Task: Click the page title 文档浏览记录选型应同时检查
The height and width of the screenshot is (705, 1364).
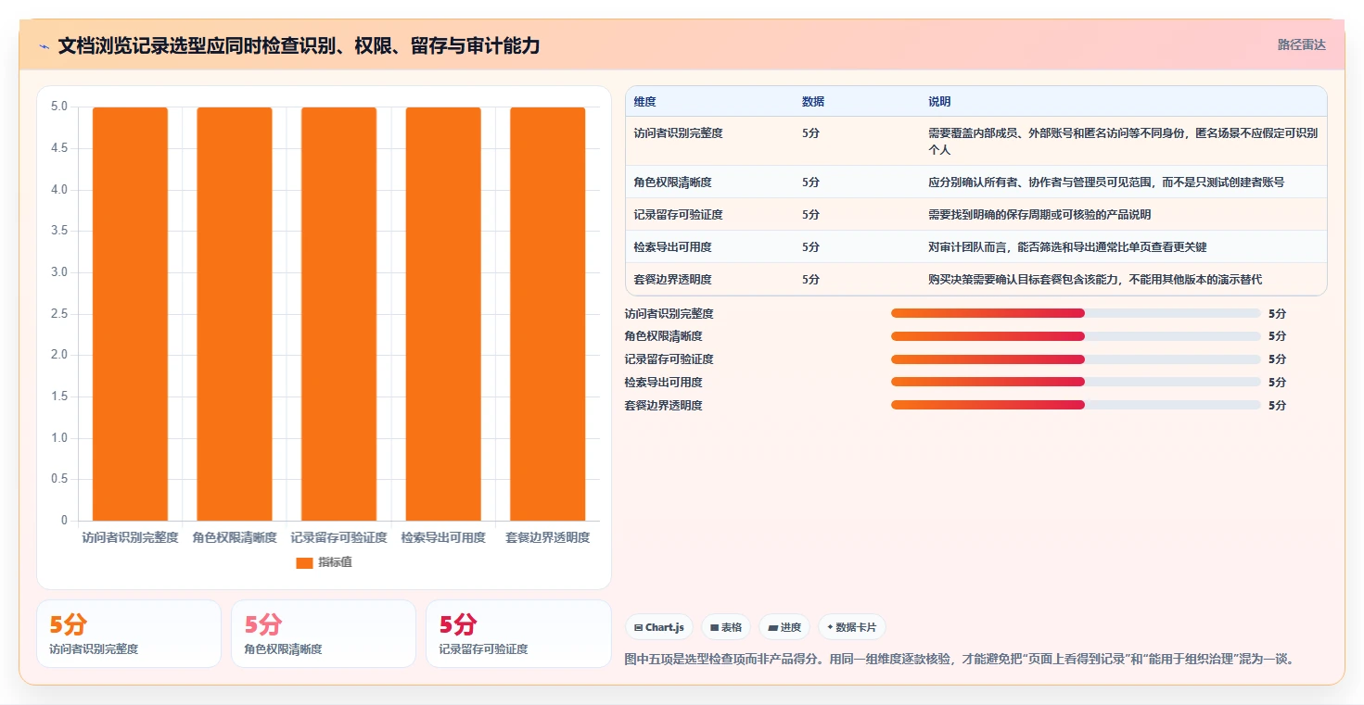Action: (x=299, y=45)
